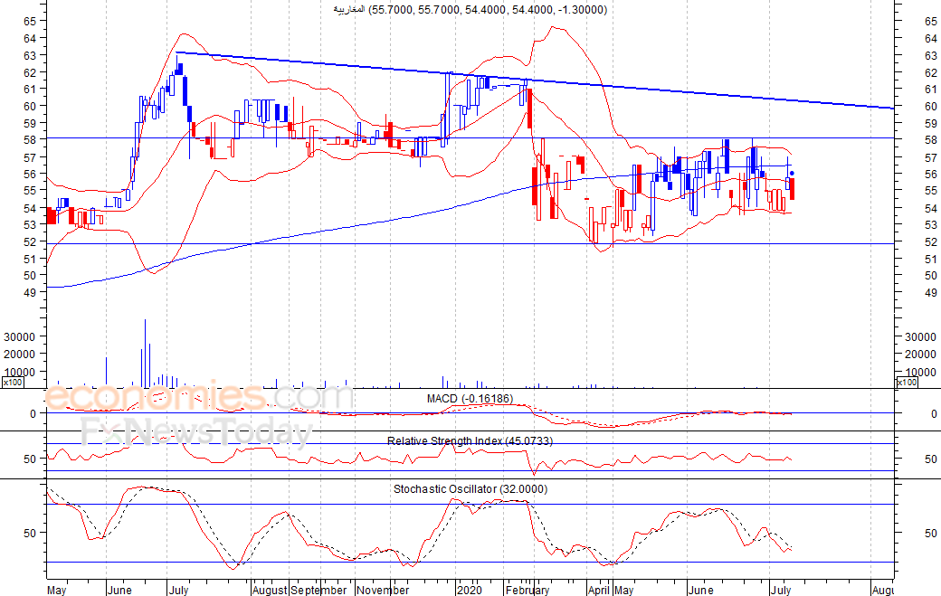Image resolution: width=941 pixels, height=596 pixels.
Task: Select the Stochastic Oscillator (32.0000) label
Action: tap(470, 489)
